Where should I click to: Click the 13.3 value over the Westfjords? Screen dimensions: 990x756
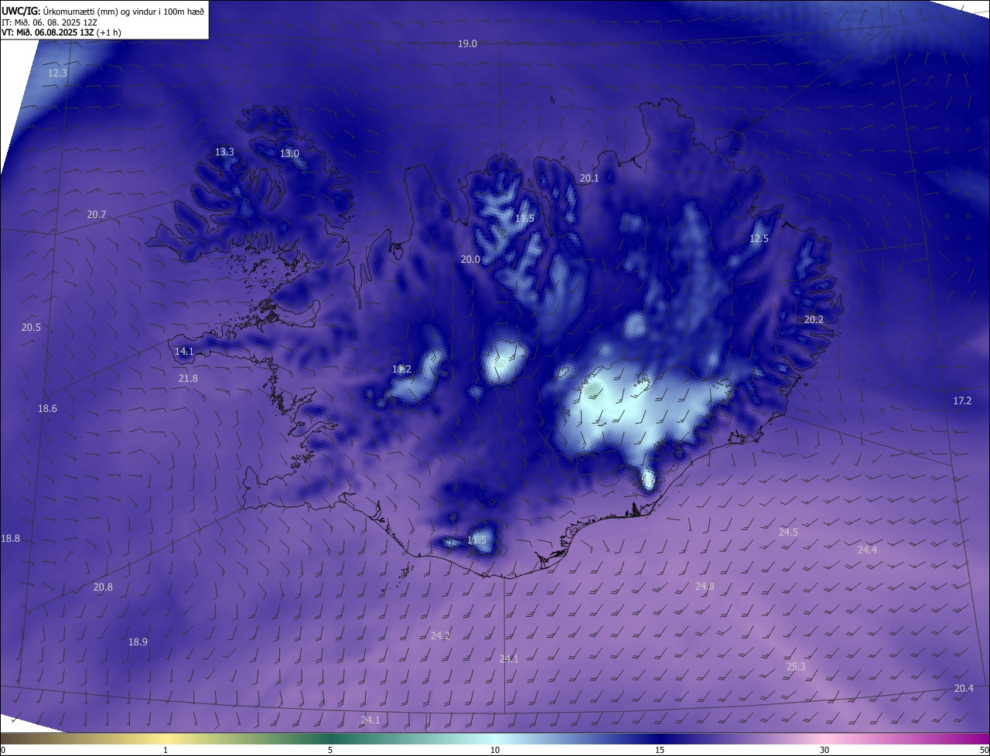[224, 152]
